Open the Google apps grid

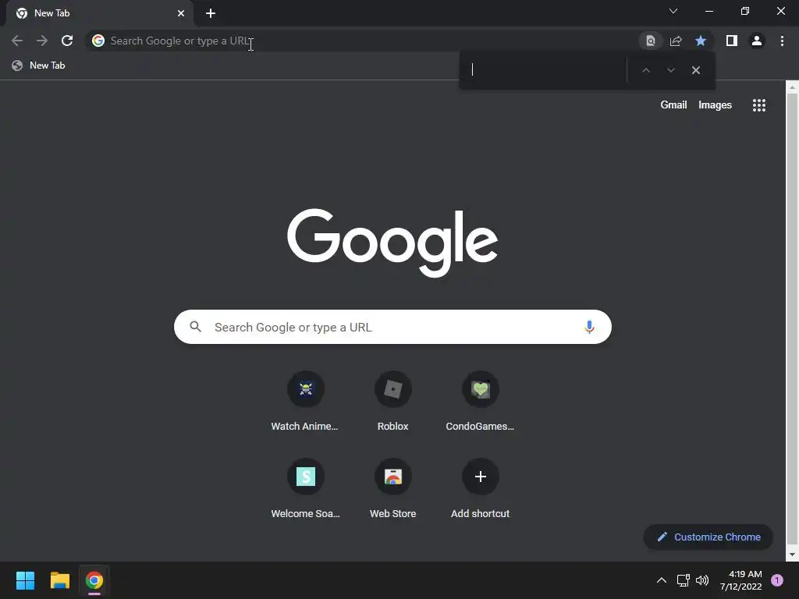tap(759, 105)
